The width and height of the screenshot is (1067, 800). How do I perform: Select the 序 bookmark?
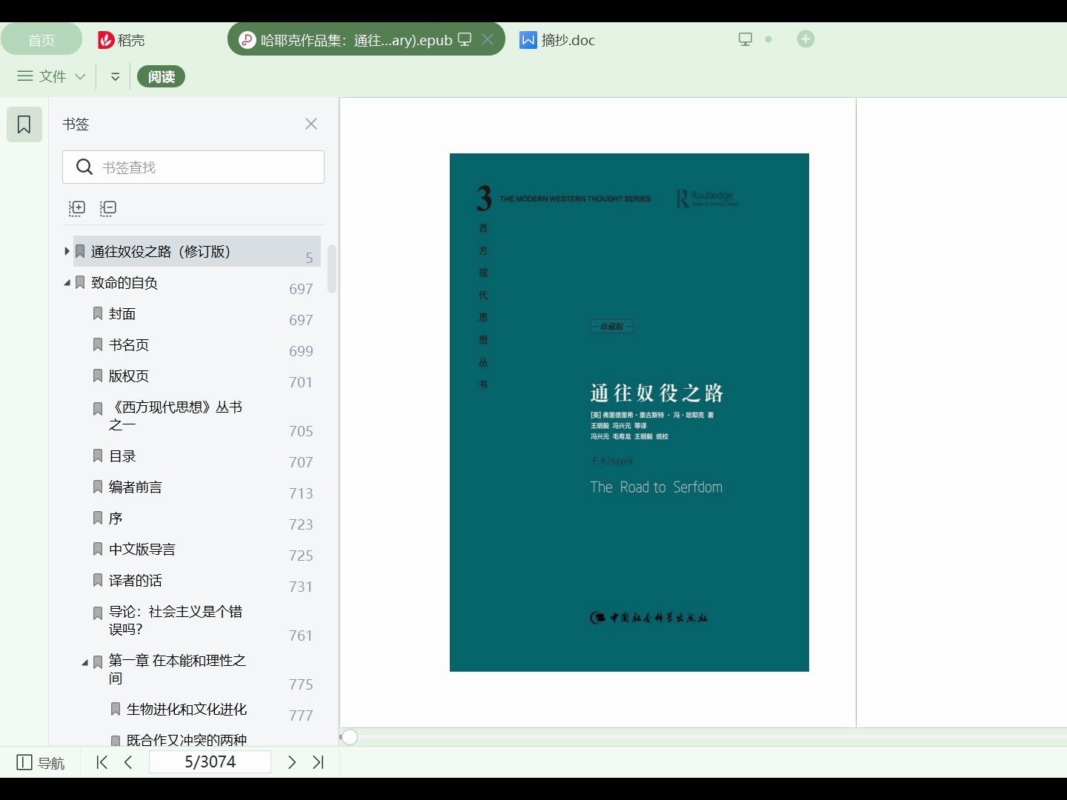tap(116, 519)
